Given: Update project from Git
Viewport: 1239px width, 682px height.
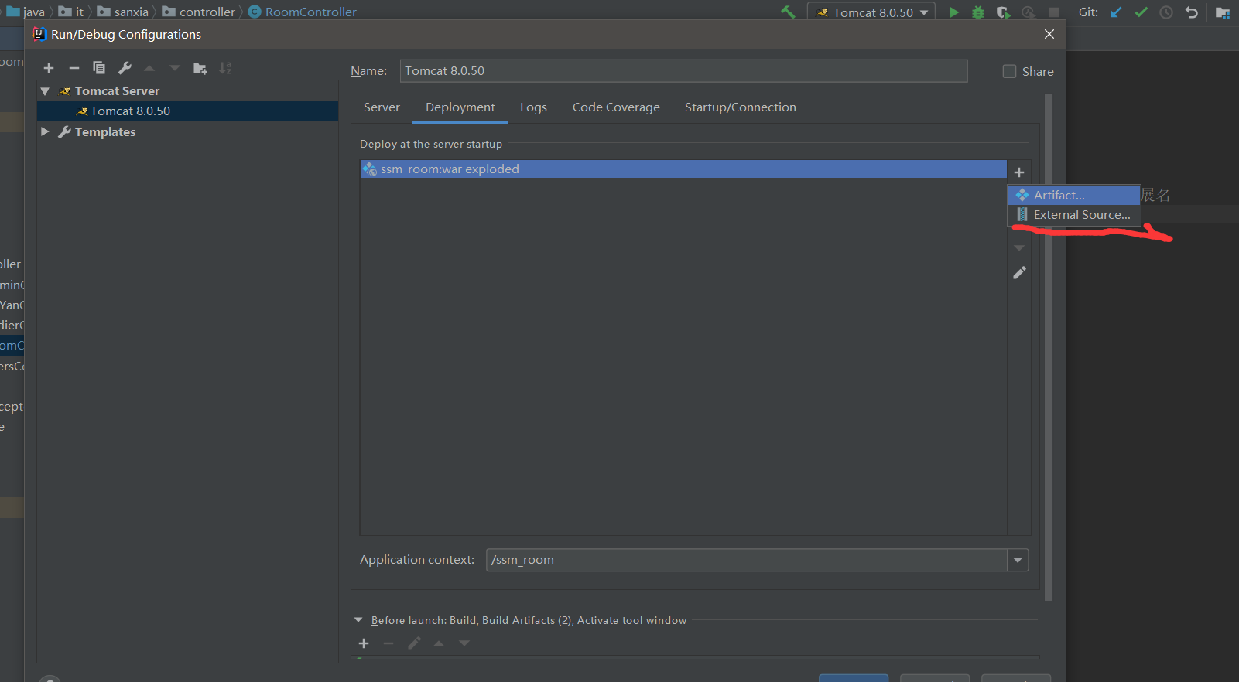Looking at the screenshot, I should (x=1116, y=12).
